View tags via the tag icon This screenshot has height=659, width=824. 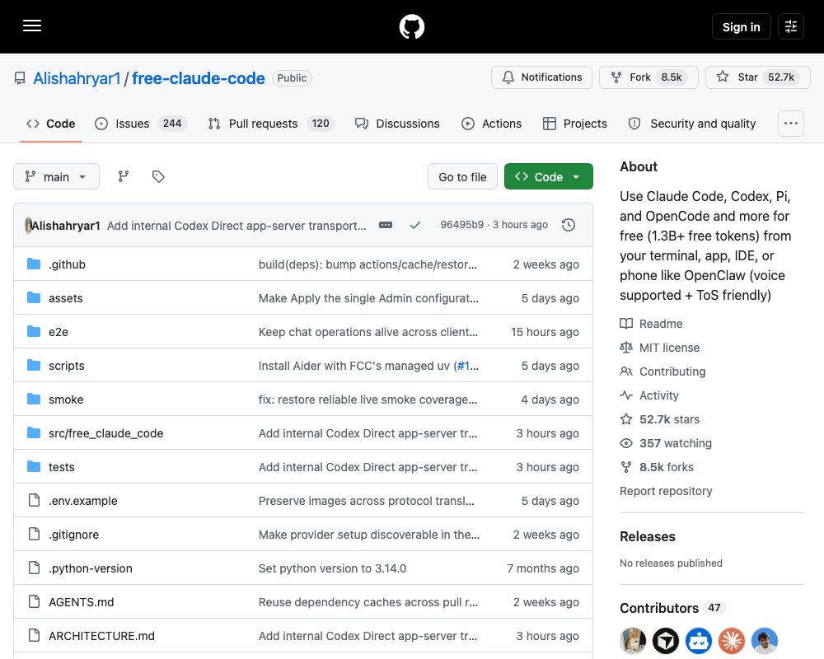point(158,176)
